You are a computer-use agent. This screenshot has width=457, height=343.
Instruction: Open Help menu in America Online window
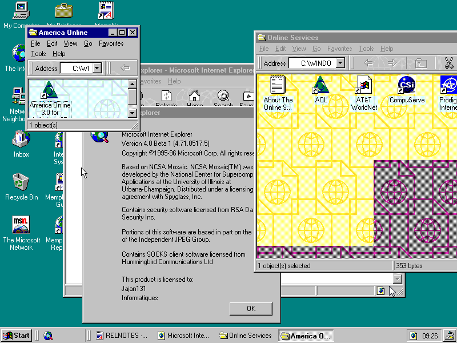(59, 54)
